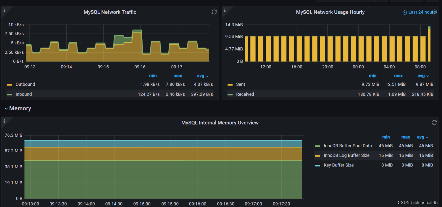Click Outbound max value 7.80 kB/s
The image size is (442, 207).
(175, 84)
